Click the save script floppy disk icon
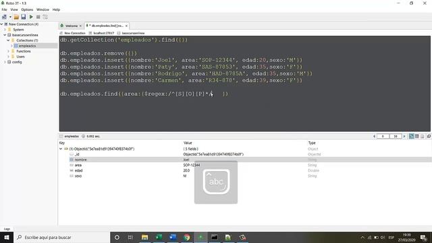This screenshot has width=432, height=243. (x=24, y=17)
